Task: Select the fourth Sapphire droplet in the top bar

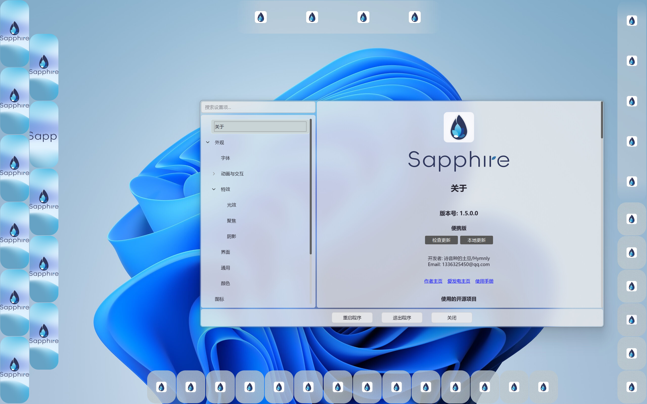Action: [x=414, y=17]
